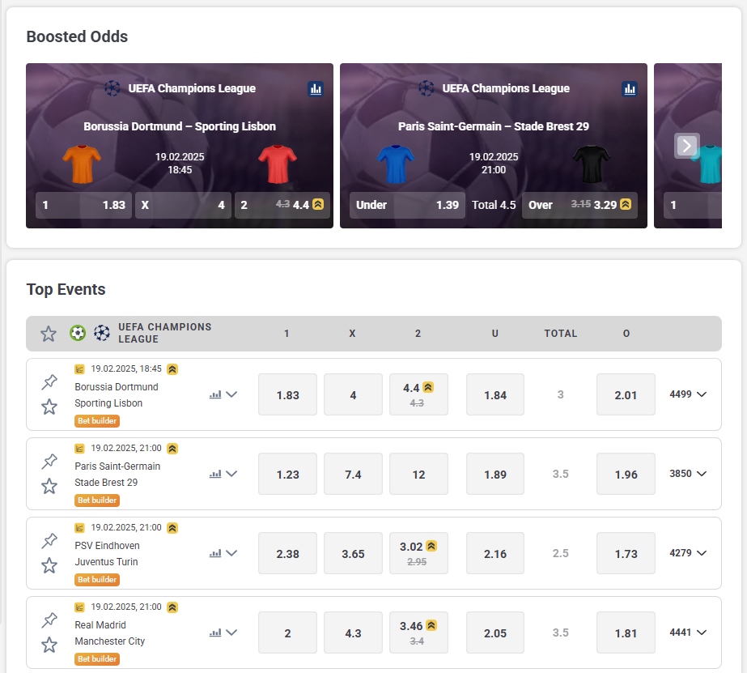Pick home win 1.23 in PSG row
Image resolution: width=747 pixels, height=673 pixels.
click(288, 474)
